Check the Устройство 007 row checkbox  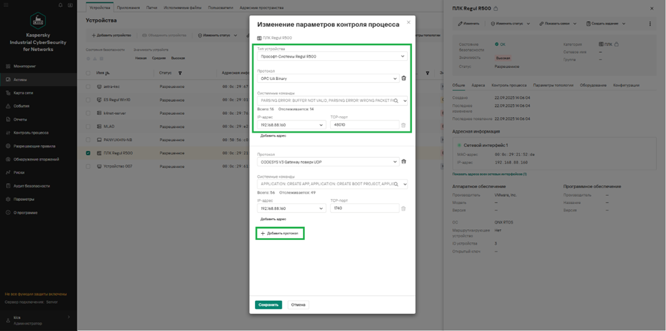pyautogui.click(x=88, y=167)
